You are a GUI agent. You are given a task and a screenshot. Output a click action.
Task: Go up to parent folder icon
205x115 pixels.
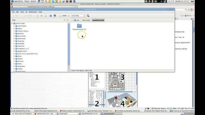pos(38,16)
